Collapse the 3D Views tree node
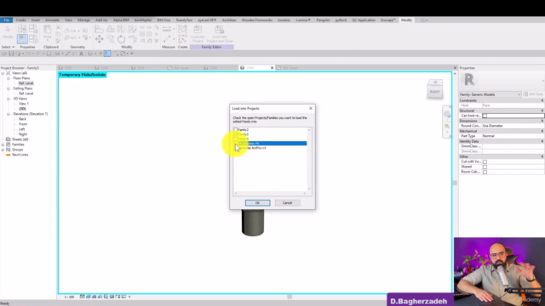Image resolution: width=545 pixels, height=306 pixels. pos(8,99)
